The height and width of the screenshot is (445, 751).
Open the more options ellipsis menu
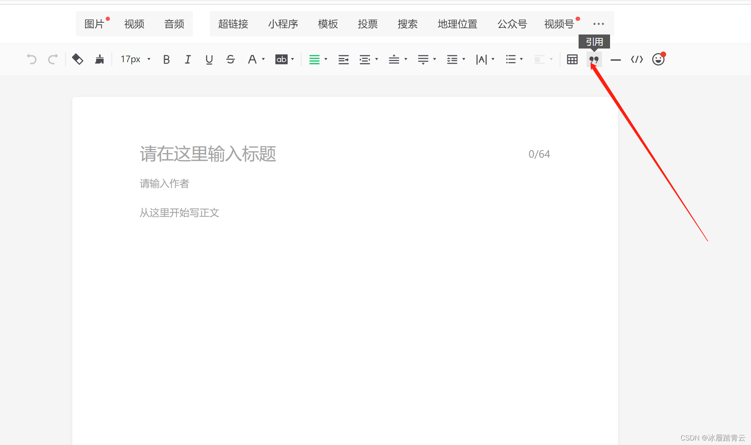598,24
